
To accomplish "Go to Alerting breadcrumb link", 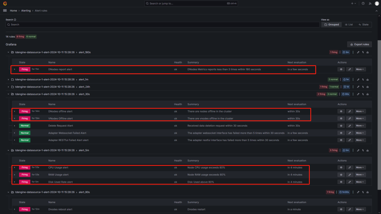I will click(26, 11).
